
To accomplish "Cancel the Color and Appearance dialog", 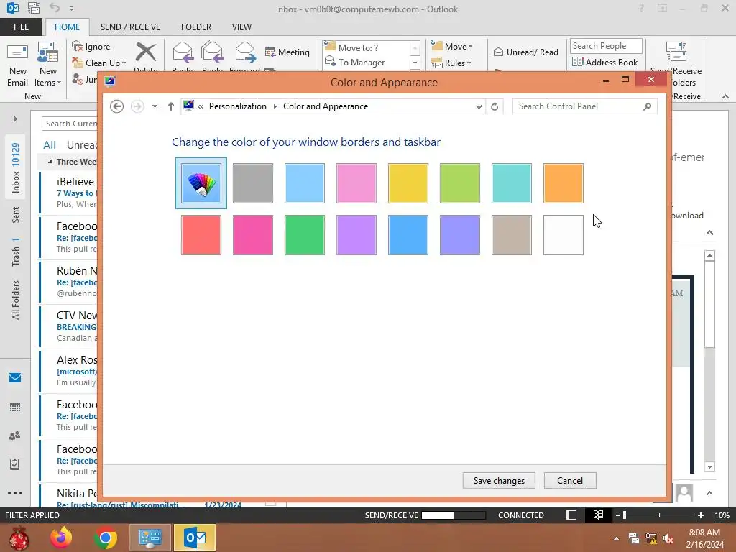I will point(570,481).
